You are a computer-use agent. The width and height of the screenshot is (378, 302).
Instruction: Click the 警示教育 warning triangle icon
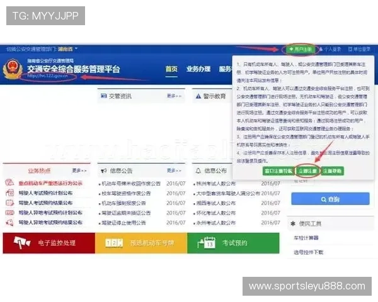198,96
